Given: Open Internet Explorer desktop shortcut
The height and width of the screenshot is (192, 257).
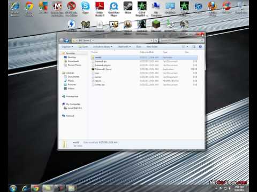Looking at the screenshot, I should tap(14, 9).
